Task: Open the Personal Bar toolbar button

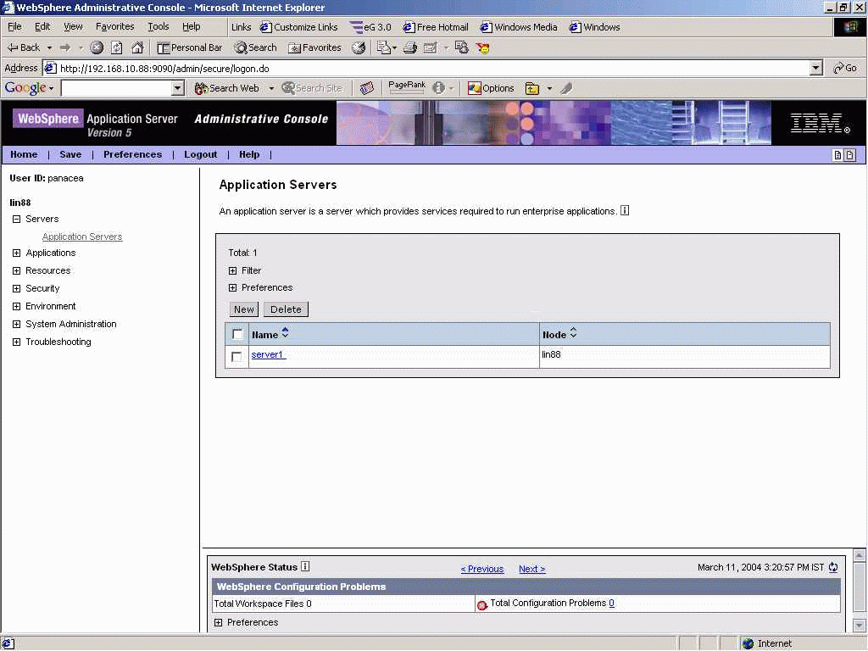Action: tap(190, 47)
